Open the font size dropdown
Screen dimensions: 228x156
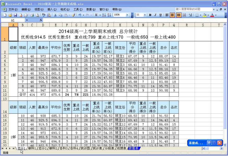click(x=145, y=15)
